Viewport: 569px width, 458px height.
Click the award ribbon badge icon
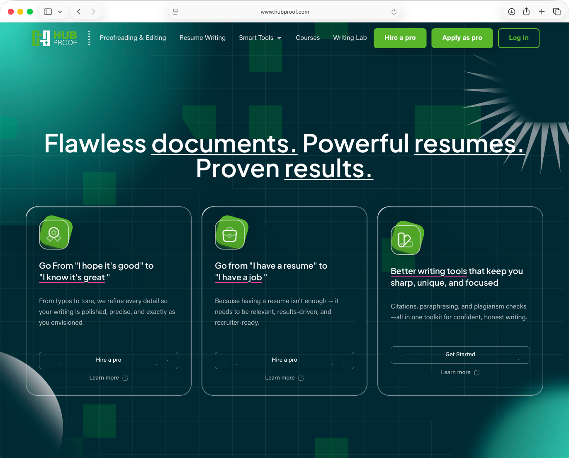54,235
